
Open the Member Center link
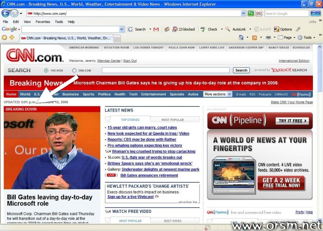click(109, 61)
